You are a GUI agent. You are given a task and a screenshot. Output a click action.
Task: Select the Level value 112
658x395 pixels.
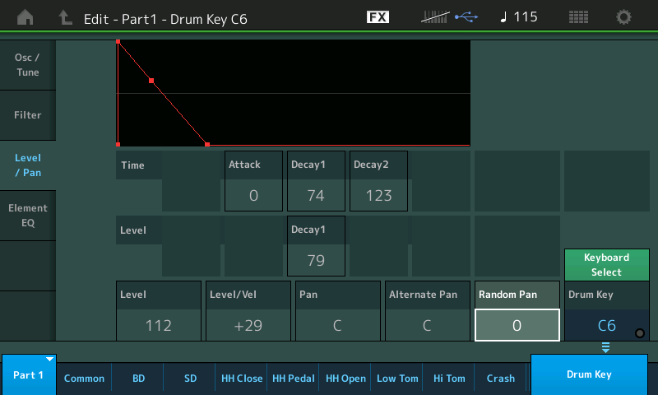158,325
